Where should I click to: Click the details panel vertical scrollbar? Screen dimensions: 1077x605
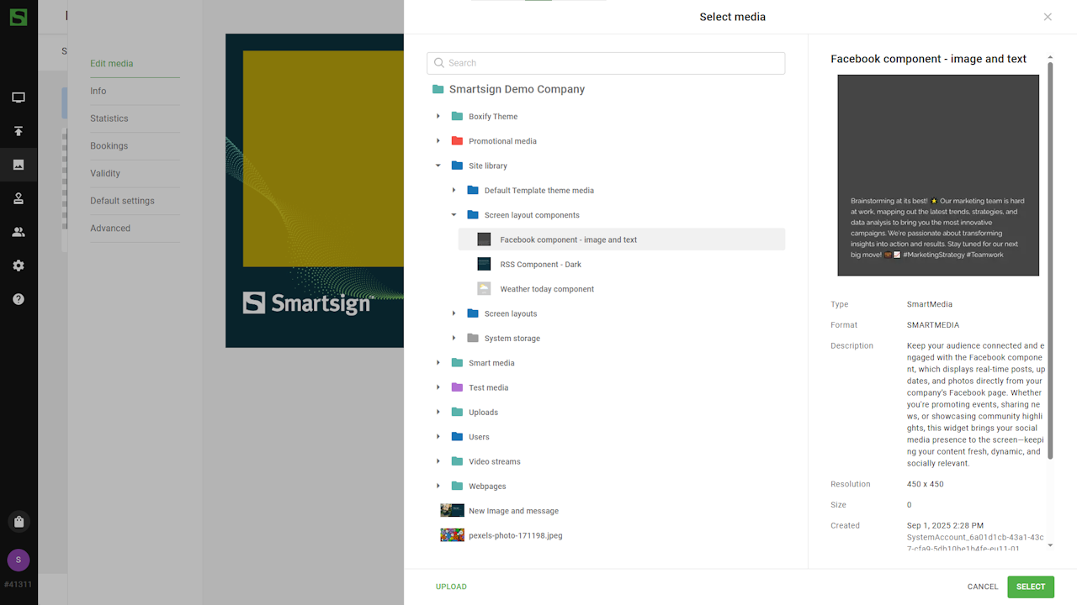click(1049, 260)
